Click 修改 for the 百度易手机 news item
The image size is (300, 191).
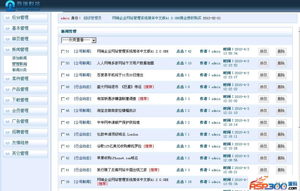click(x=263, y=75)
